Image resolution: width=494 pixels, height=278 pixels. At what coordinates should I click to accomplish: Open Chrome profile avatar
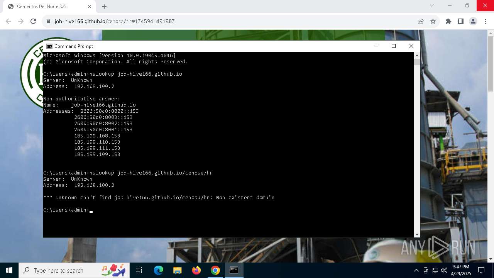(x=473, y=21)
